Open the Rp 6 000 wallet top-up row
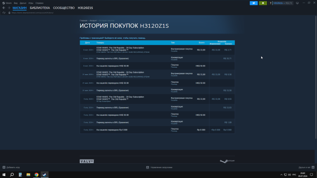Screen dimensions: 317x178 [x=157, y=130]
